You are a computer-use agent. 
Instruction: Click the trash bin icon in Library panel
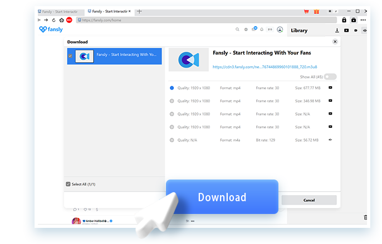pyautogui.click(x=365, y=217)
